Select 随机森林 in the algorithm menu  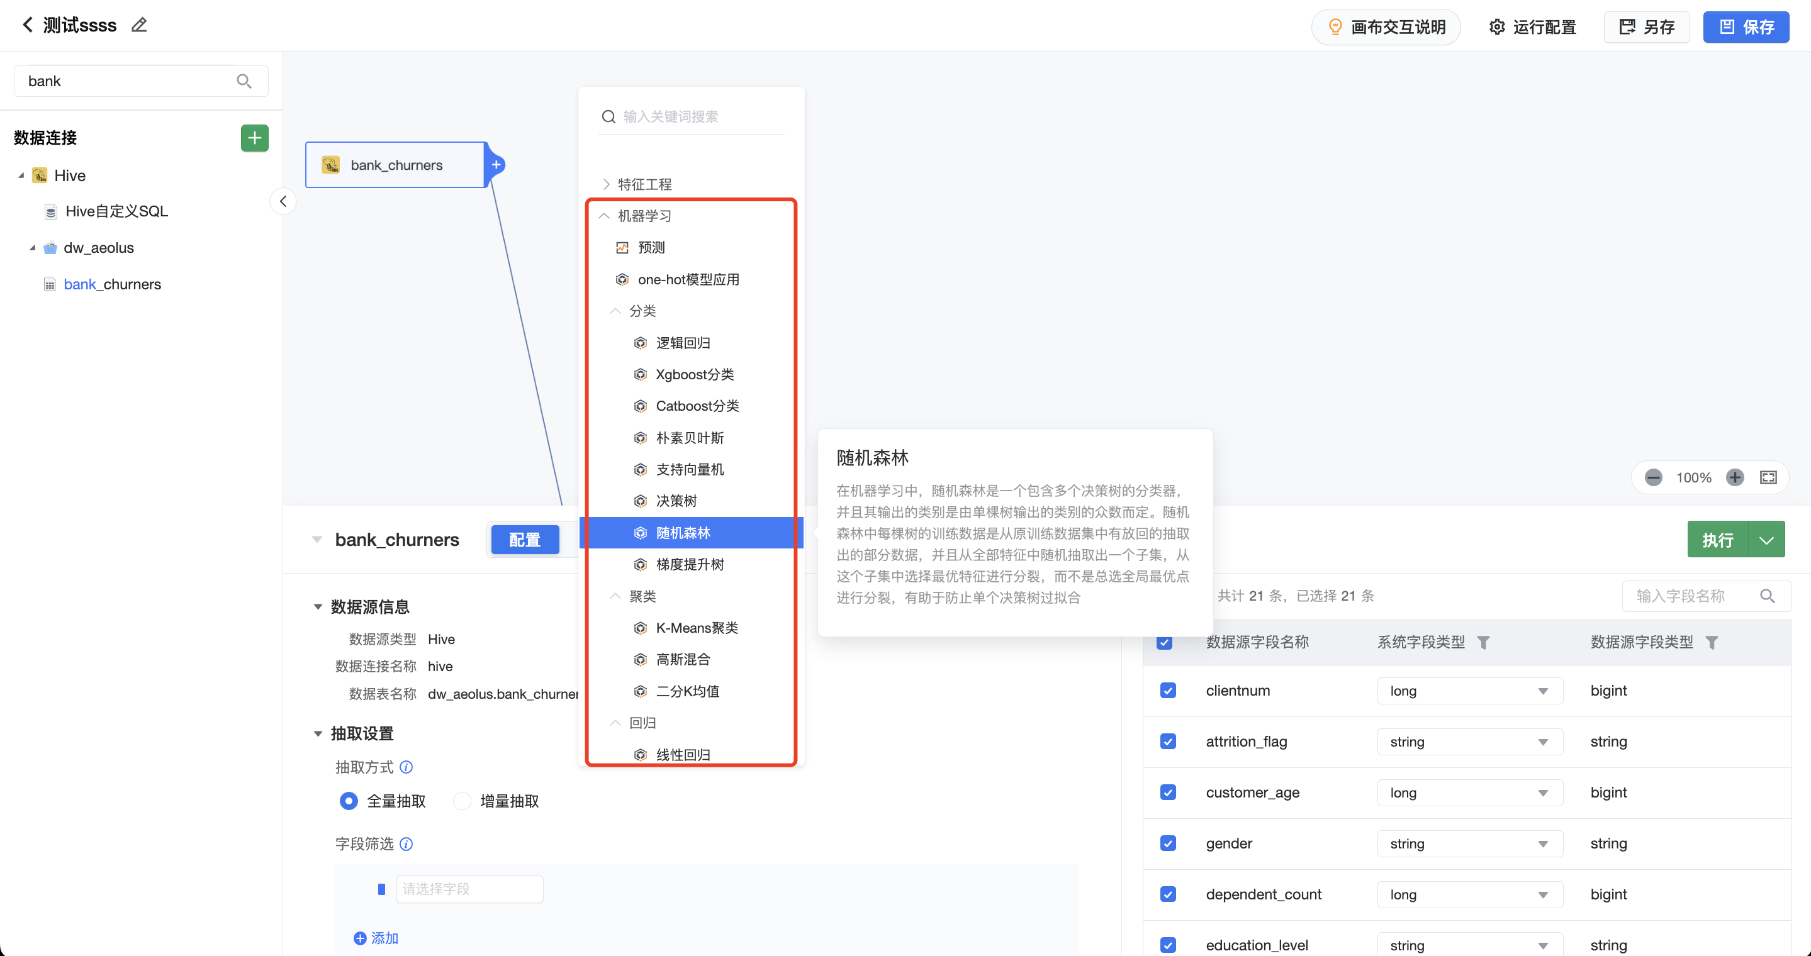683,533
